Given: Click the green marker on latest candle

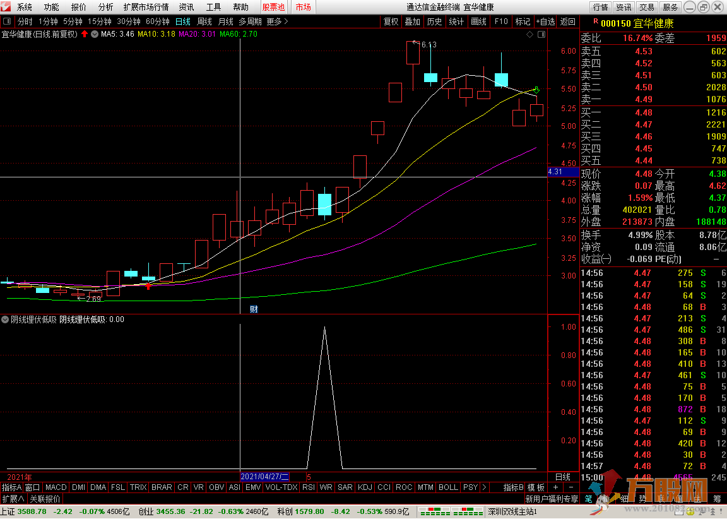Looking at the screenshot, I should pyautogui.click(x=536, y=90).
